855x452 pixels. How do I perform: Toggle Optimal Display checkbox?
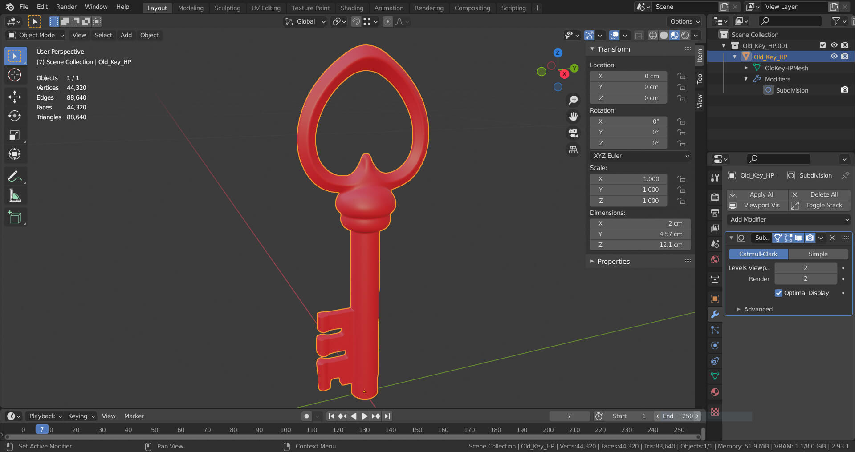778,293
